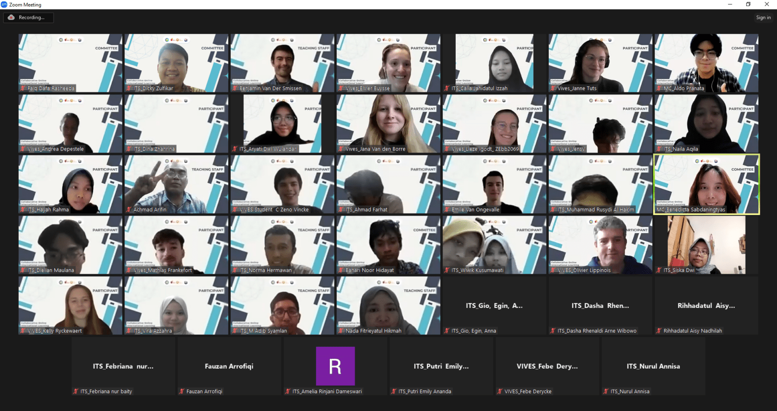Screen dimensions: 777x411
Task: Click the Zoom logo in the title bar
Action: pos(4,5)
